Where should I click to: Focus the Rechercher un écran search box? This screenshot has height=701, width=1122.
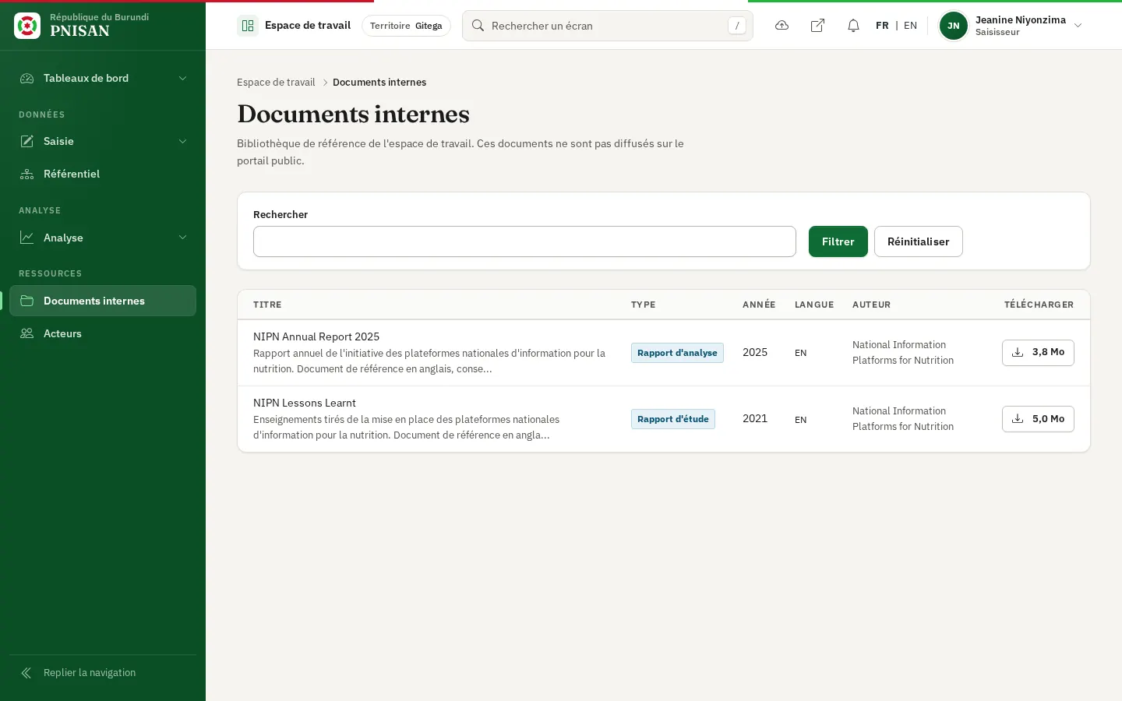click(x=608, y=26)
